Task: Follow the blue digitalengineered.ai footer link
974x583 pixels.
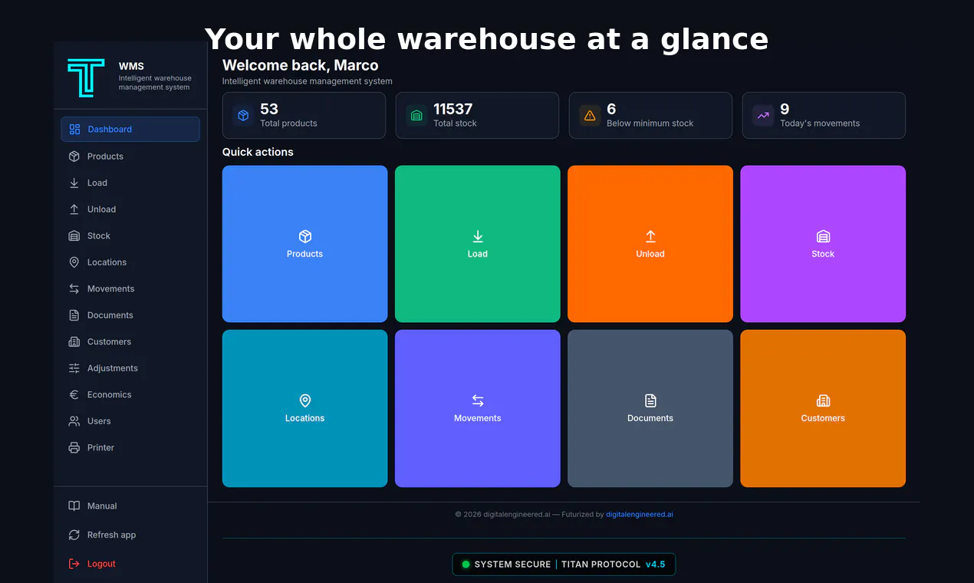Action: (x=640, y=515)
